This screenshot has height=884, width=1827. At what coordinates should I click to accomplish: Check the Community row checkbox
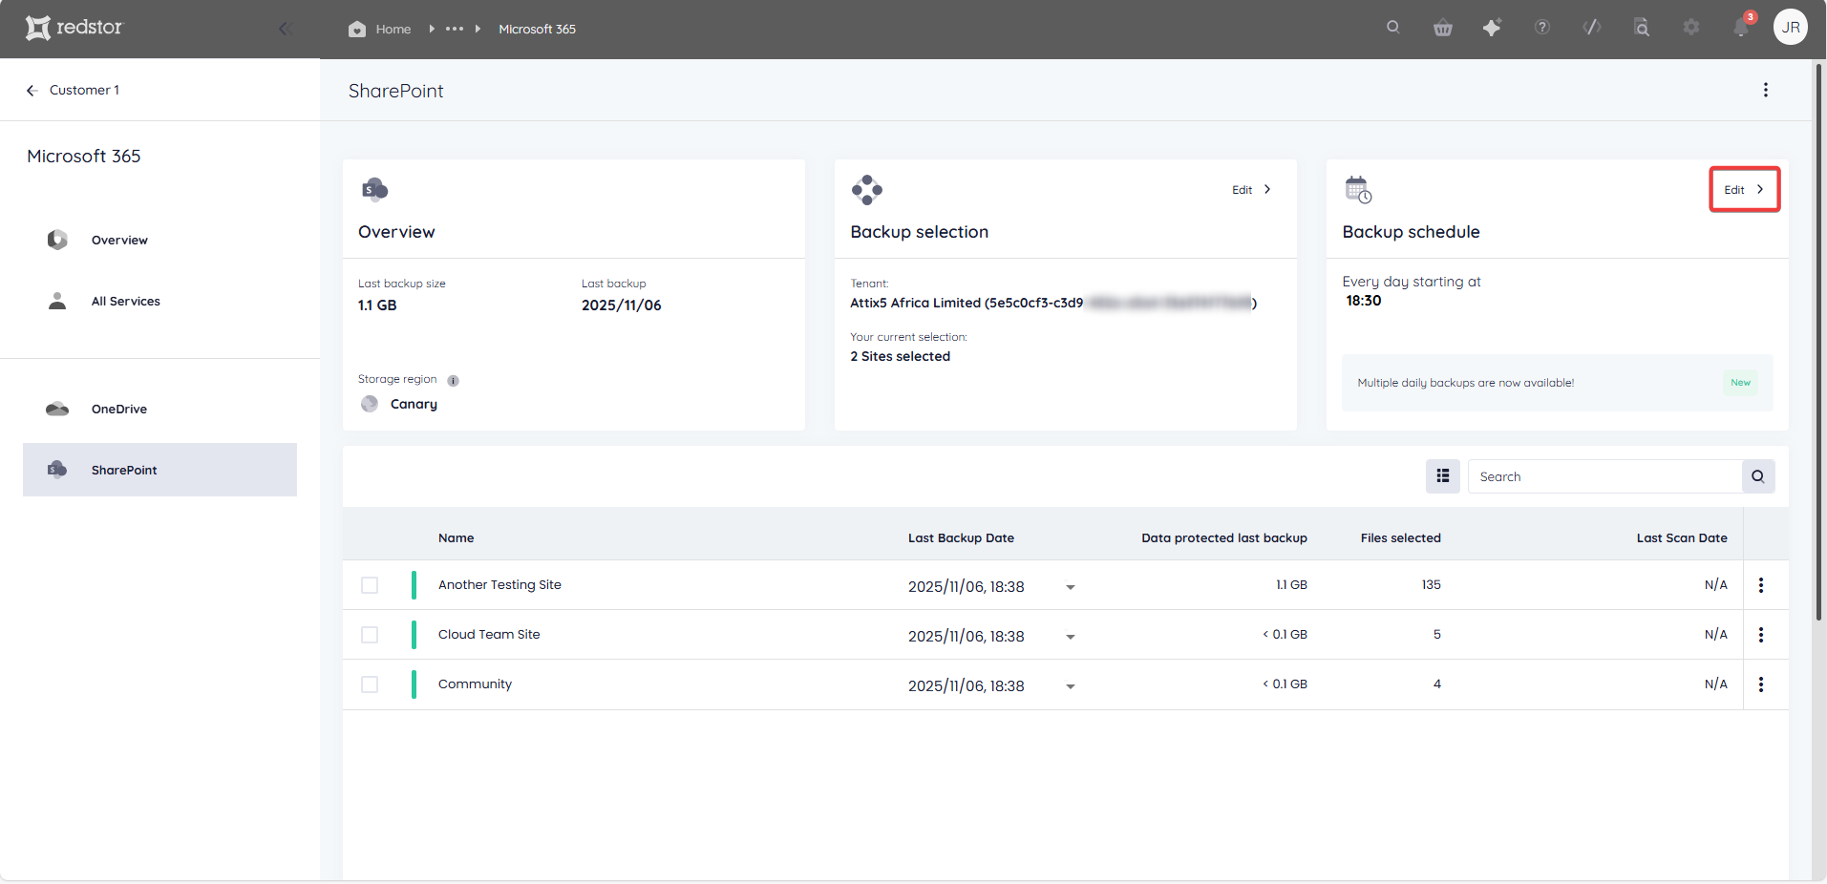click(370, 684)
